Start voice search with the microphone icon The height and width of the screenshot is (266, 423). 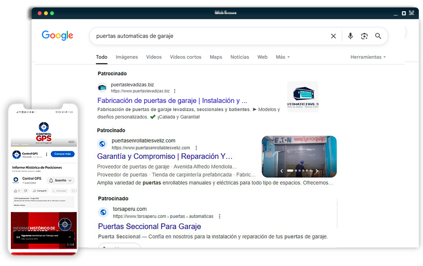tap(350, 36)
